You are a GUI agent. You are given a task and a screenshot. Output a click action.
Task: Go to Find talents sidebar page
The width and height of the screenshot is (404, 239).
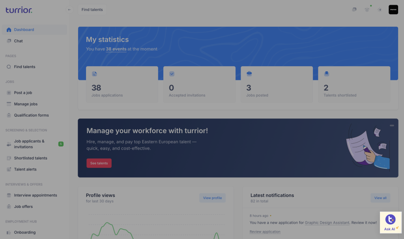tap(35, 67)
